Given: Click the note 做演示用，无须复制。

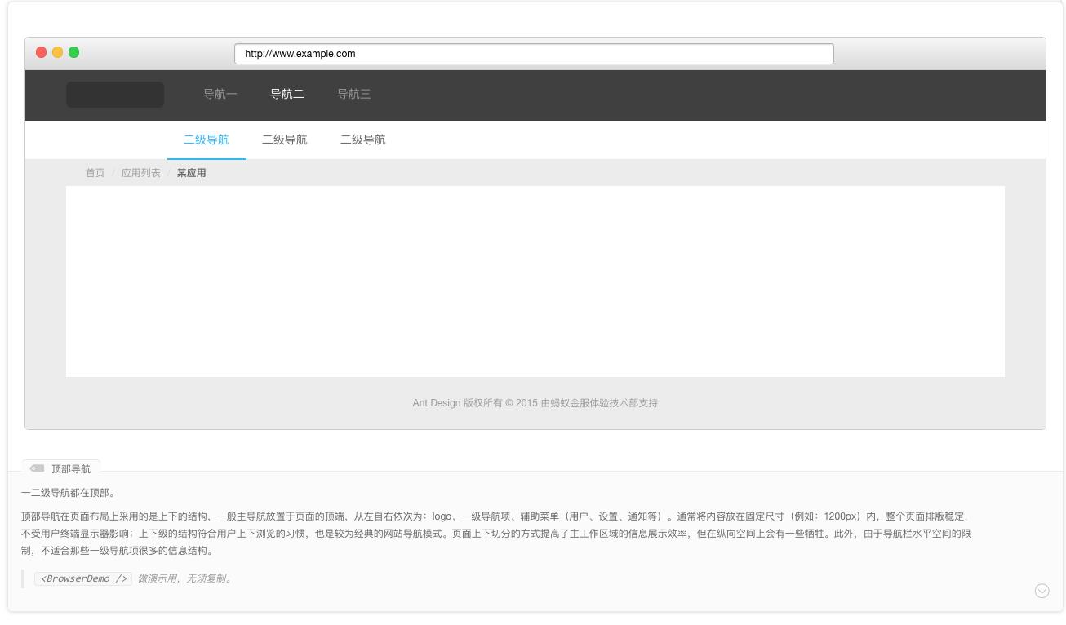Looking at the screenshot, I should pyautogui.click(x=185, y=578).
